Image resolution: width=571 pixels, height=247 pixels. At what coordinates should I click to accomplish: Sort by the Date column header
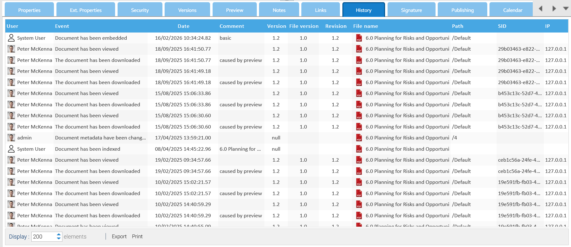(x=183, y=26)
